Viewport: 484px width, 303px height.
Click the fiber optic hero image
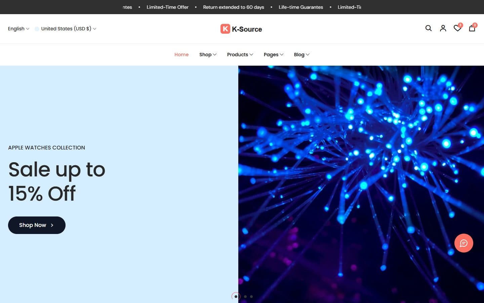coord(361,184)
